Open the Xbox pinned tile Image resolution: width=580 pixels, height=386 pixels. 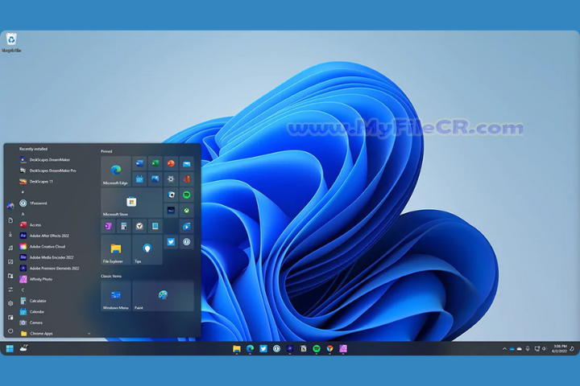[x=186, y=211]
